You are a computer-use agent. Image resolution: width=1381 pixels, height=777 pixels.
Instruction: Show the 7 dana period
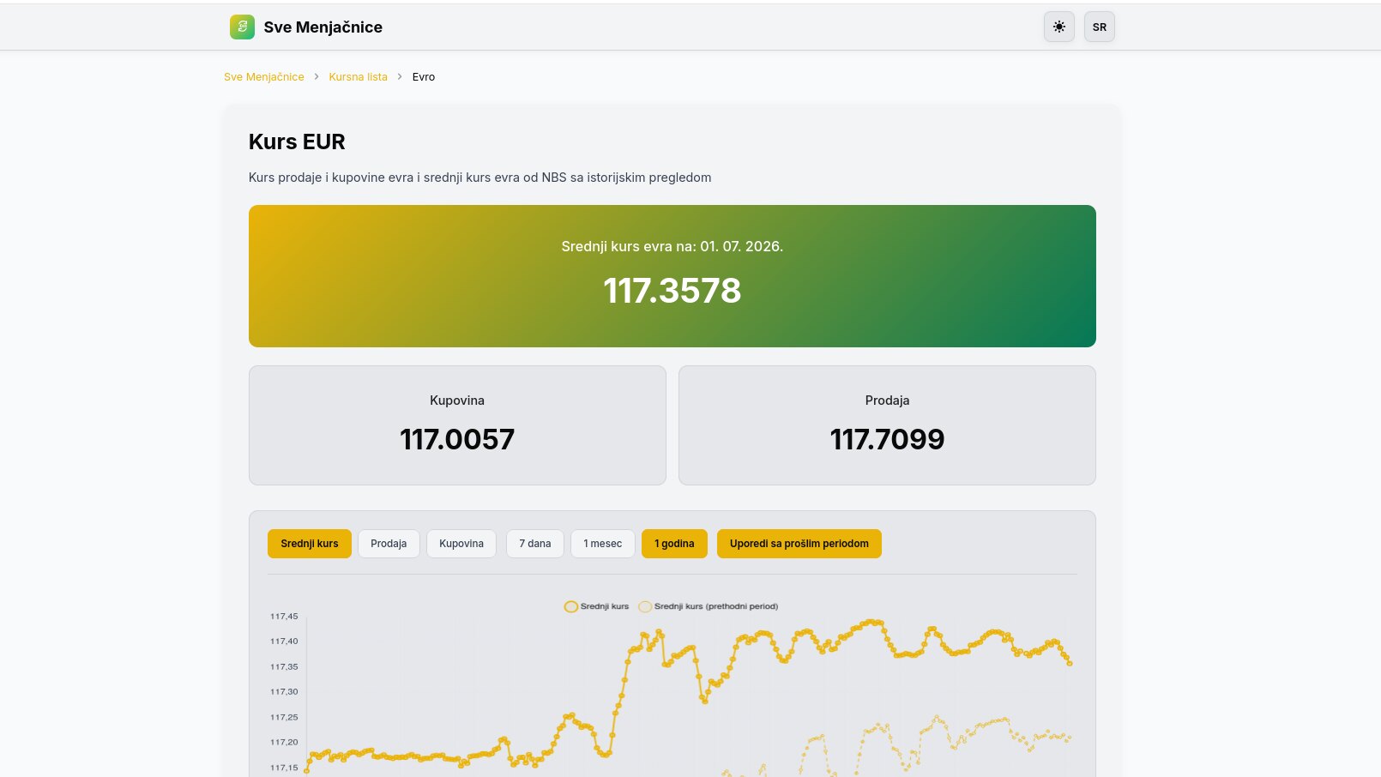pos(535,544)
